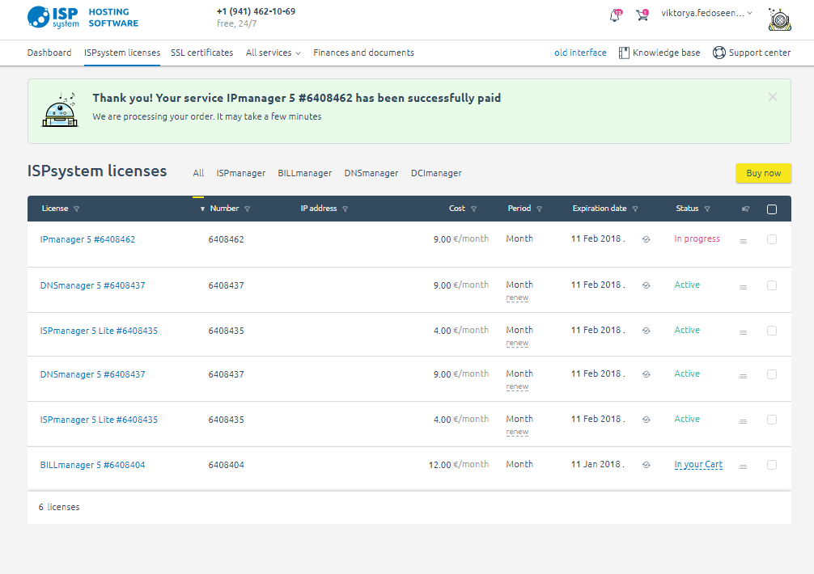The width and height of the screenshot is (814, 574).
Task: Click autorenew icon for IPmanager 5 #6408462
Action: [646, 239]
